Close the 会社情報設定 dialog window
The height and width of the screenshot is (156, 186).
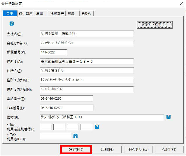pos(180,4)
